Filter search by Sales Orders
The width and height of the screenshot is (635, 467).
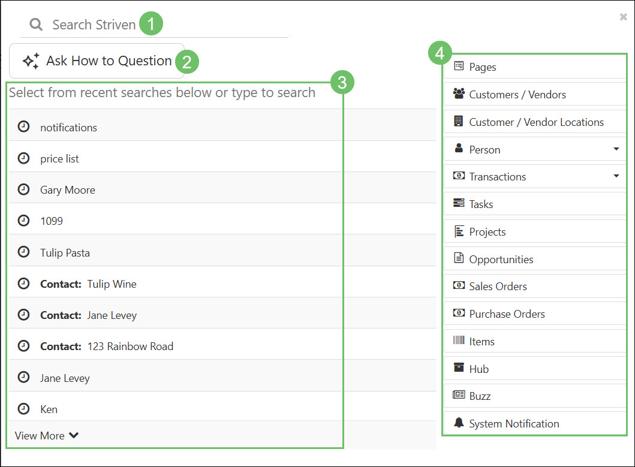(535, 286)
